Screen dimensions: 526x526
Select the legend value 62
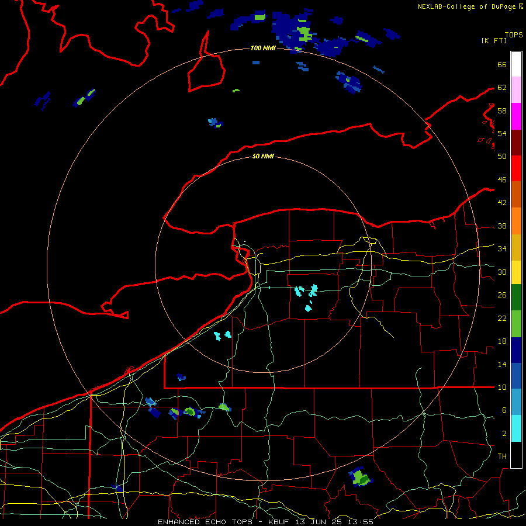(502, 88)
